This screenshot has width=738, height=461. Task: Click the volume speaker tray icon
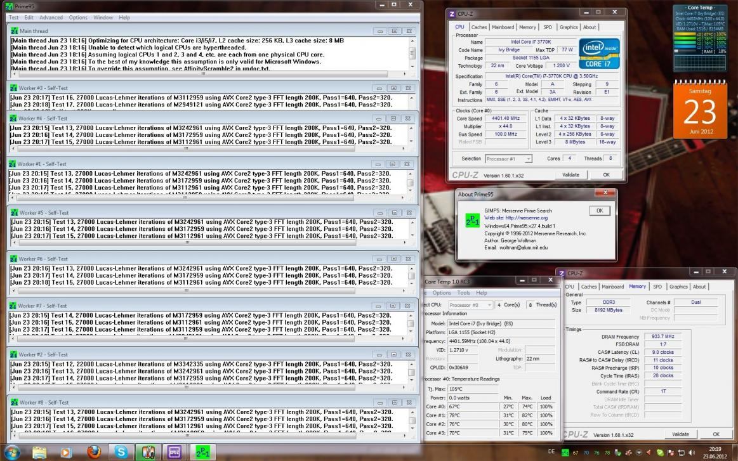click(692, 453)
